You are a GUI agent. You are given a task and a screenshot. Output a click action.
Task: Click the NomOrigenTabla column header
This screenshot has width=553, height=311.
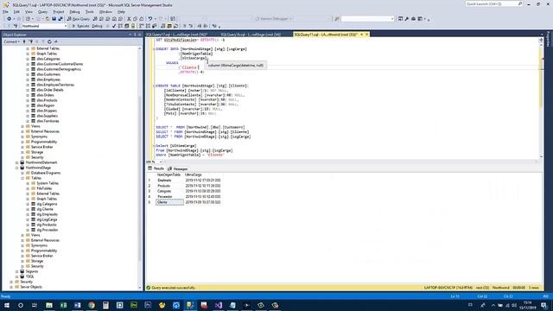[169, 175]
